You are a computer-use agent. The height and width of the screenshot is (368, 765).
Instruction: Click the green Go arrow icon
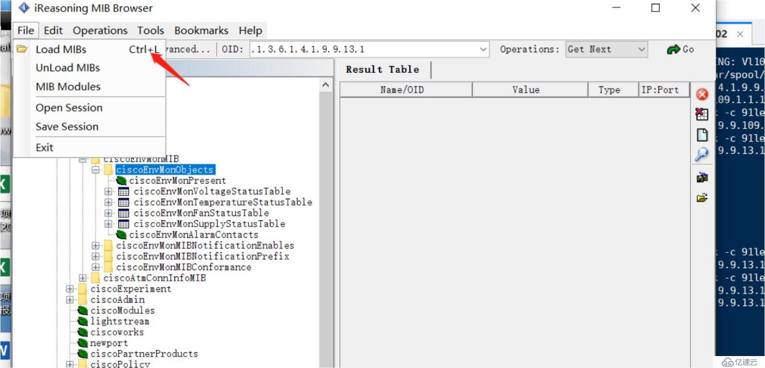(x=674, y=49)
